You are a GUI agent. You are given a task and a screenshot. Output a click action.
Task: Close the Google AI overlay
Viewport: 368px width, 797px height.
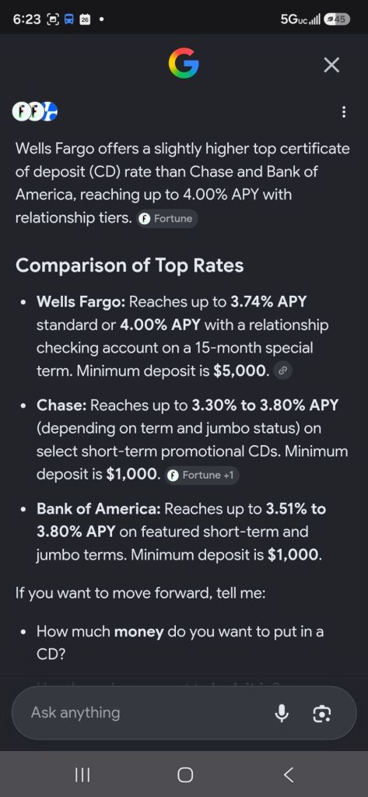point(331,65)
